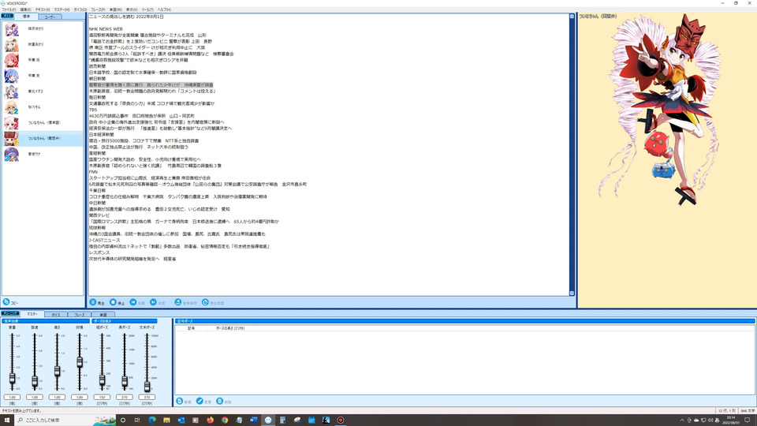
Task: Click the 話速 value input box
Action: 35,397
